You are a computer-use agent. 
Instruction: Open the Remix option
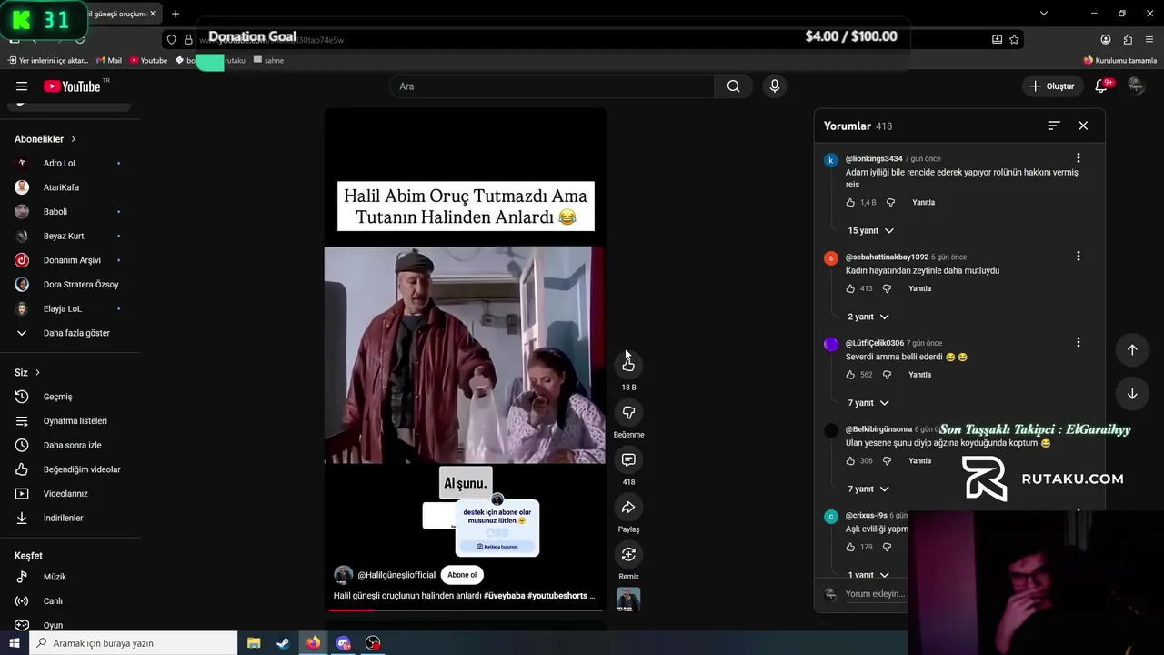[x=628, y=554]
